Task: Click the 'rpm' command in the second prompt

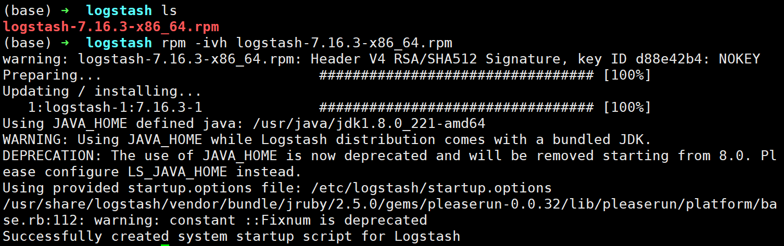Action: coord(173,43)
